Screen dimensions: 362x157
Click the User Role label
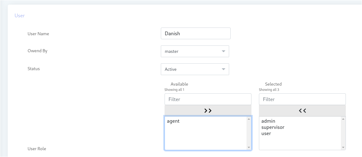[x=37, y=149]
